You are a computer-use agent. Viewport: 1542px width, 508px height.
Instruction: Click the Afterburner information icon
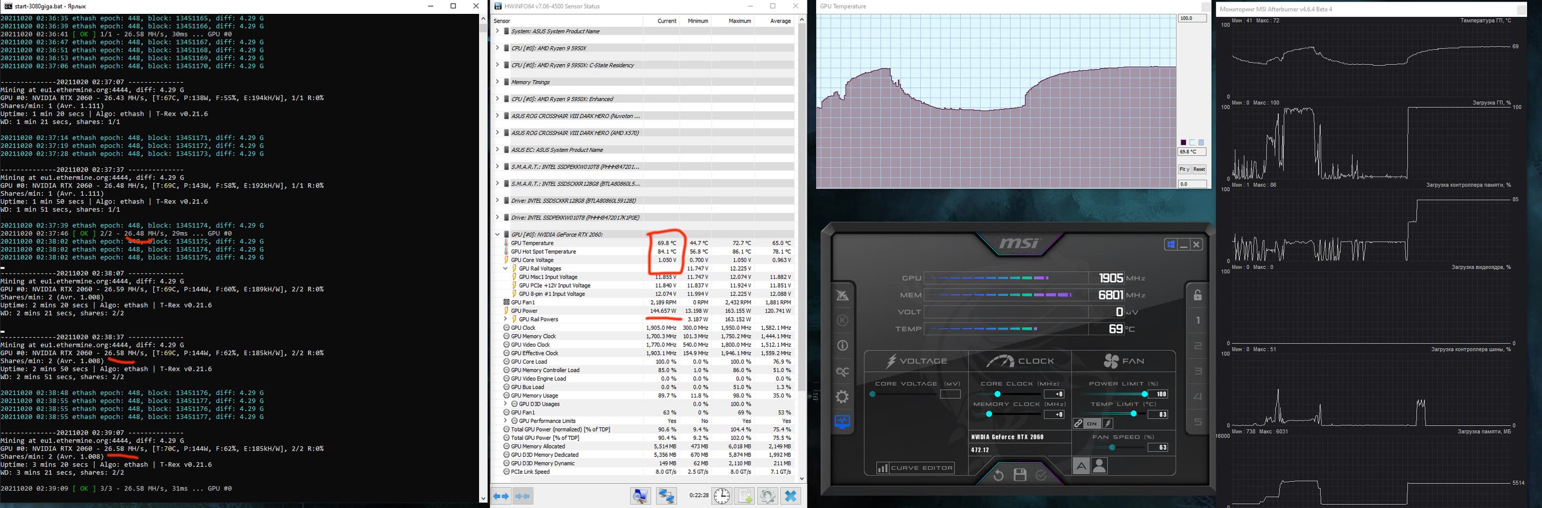(842, 345)
